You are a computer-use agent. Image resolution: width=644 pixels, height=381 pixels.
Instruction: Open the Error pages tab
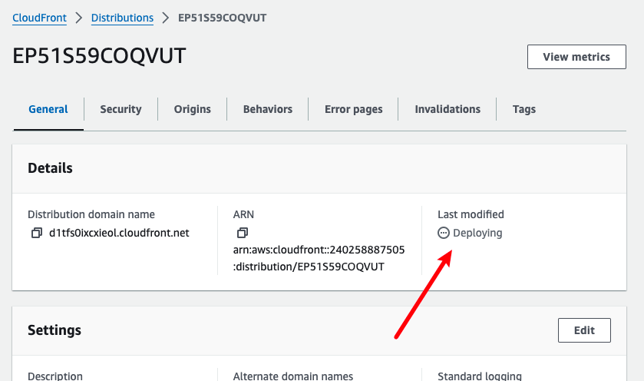tap(354, 109)
